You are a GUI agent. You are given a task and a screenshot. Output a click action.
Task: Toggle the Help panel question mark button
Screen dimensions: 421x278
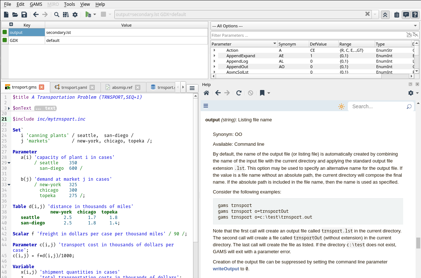click(415, 15)
